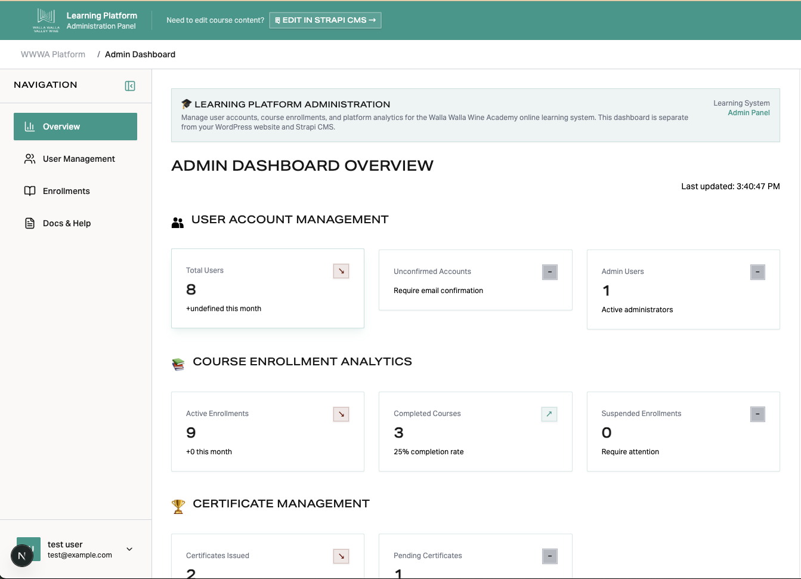The image size is (801, 579).
Task: Click Completed Courses upward trend icon
Action: (x=549, y=414)
